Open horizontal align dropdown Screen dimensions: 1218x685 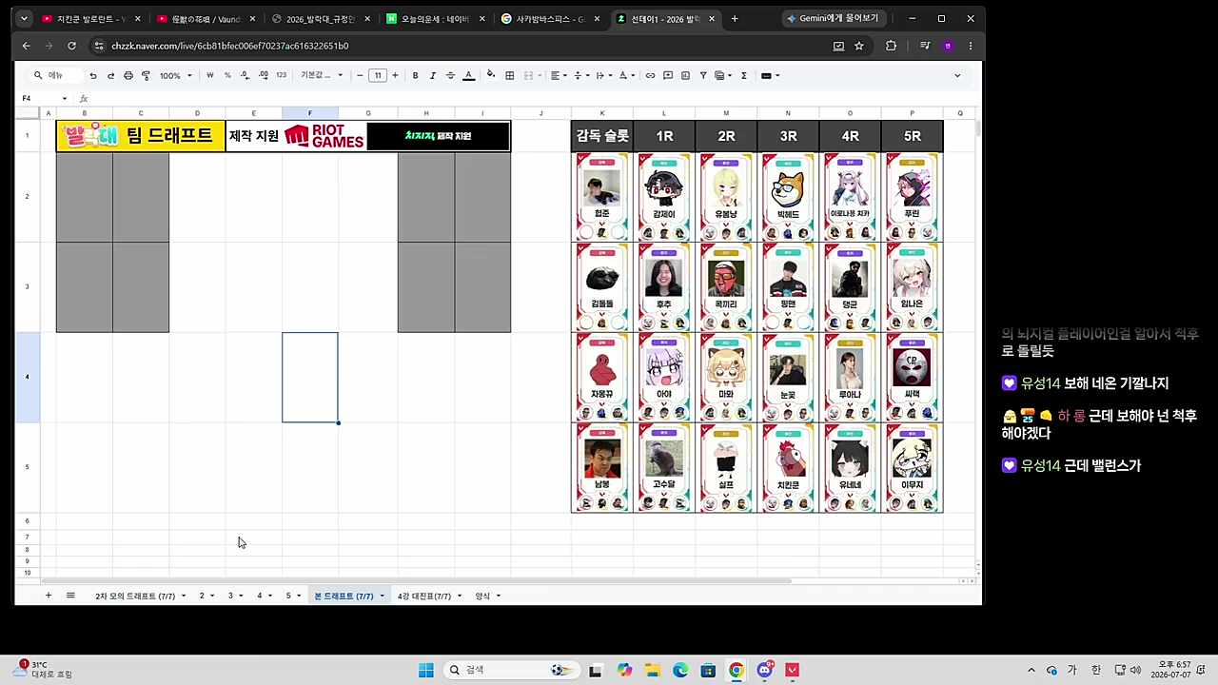[558, 75]
